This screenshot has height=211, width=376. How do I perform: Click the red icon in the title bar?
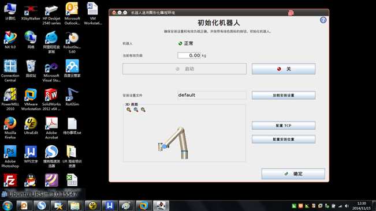pyautogui.click(x=291, y=13)
